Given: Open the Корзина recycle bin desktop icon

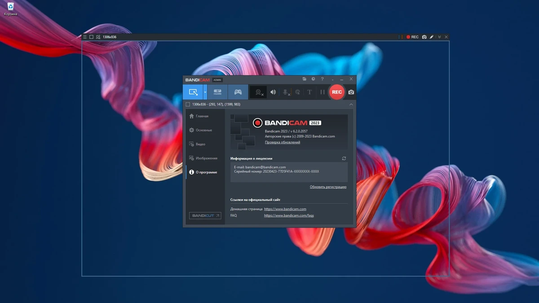Looking at the screenshot, I should [11, 9].
